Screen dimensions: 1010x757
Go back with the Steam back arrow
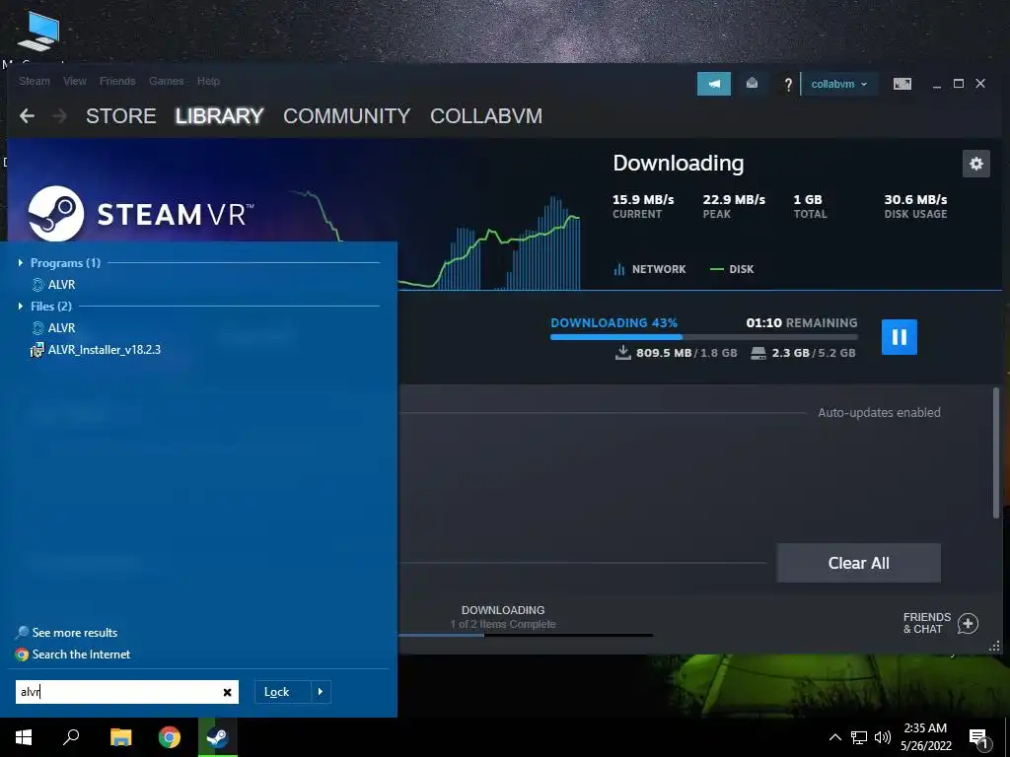(x=27, y=116)
